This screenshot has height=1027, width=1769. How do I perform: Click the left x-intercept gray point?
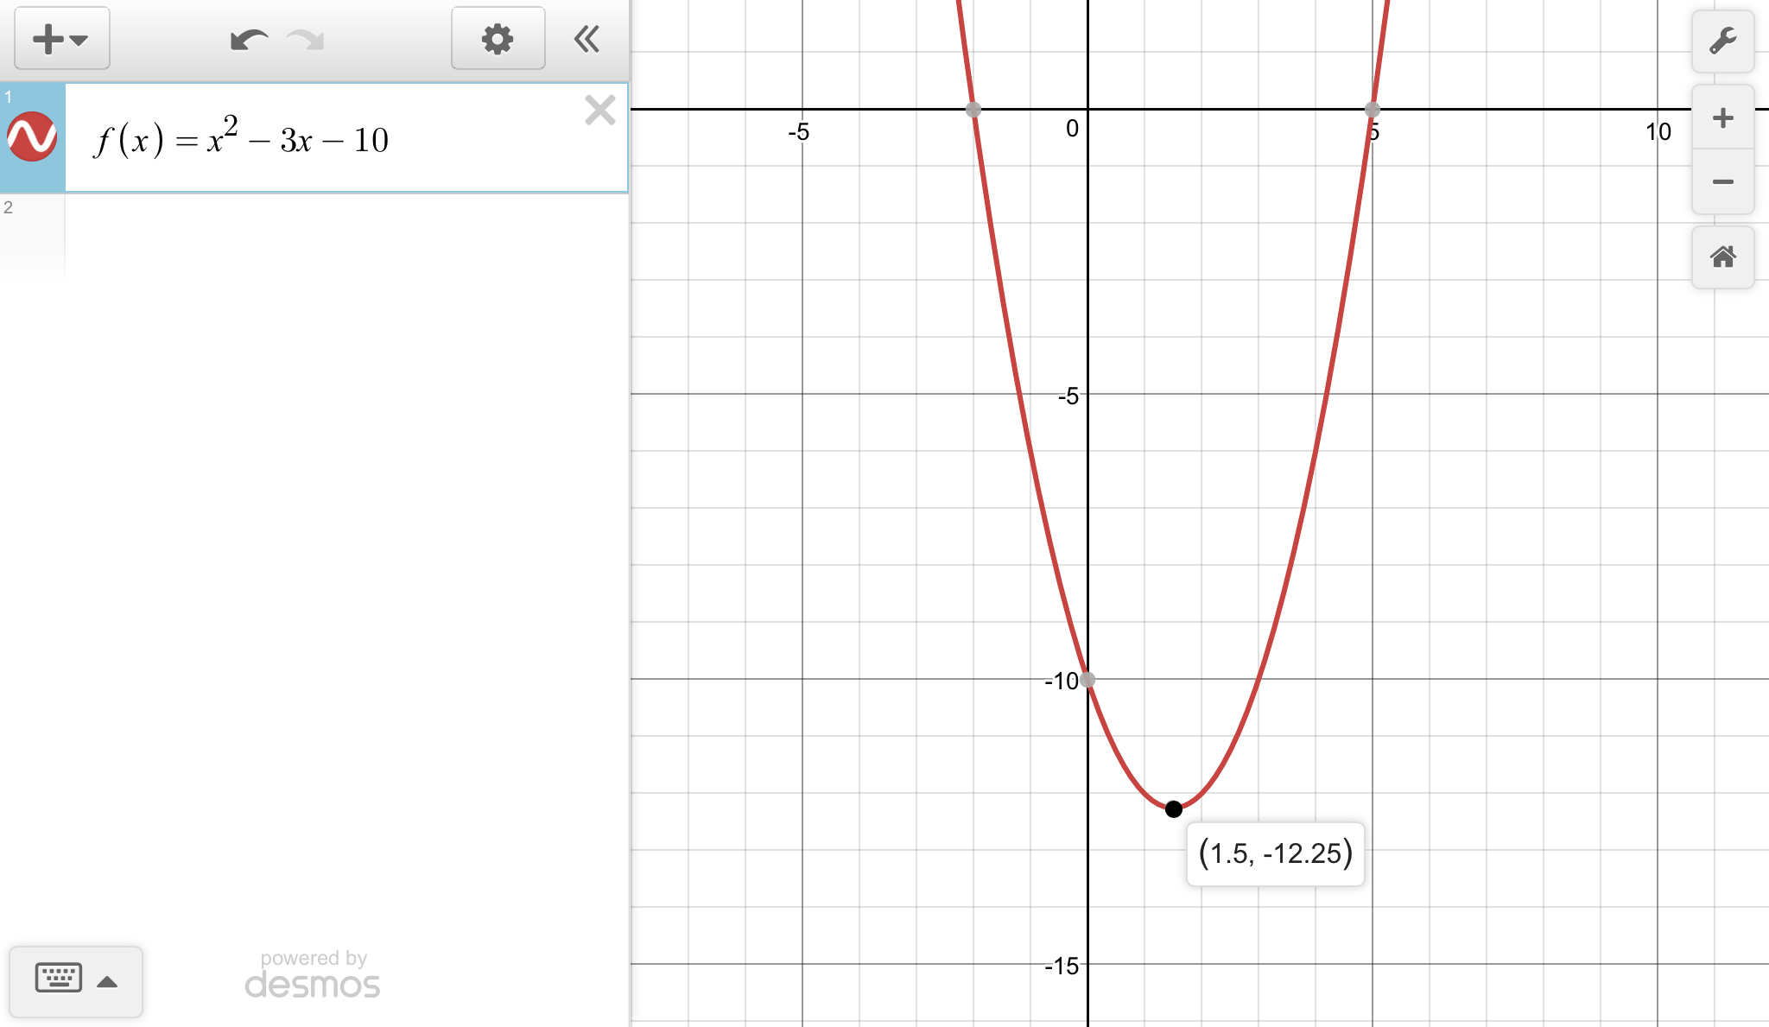pos(973,110)
